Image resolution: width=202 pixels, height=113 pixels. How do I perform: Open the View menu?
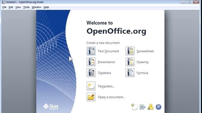coord(18,7)
